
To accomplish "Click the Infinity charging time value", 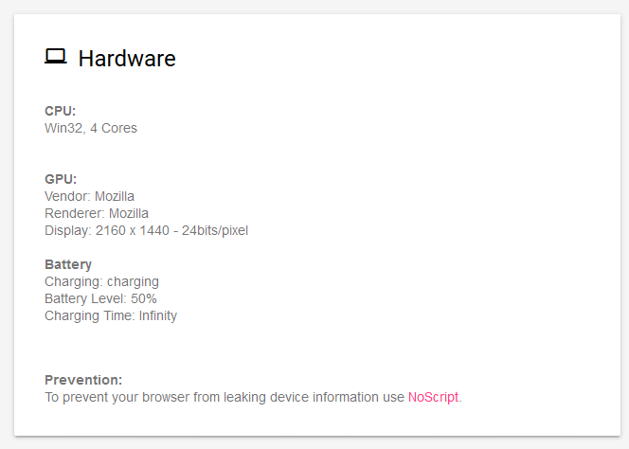I will pos(157,315).
